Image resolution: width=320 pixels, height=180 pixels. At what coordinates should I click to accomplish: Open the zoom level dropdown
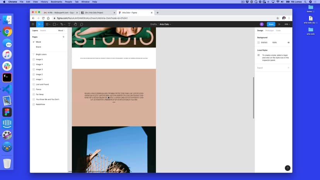coord(287,24)
